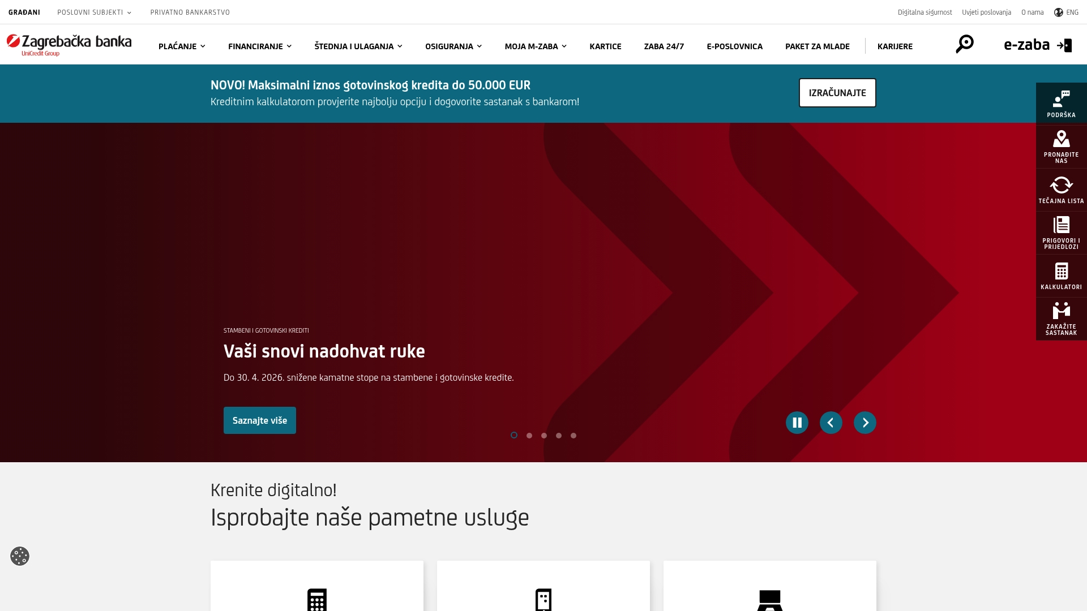1087x611 pixels.
Task: Open the Kalkulatori calculator icon
Action: coord(1061,276)
